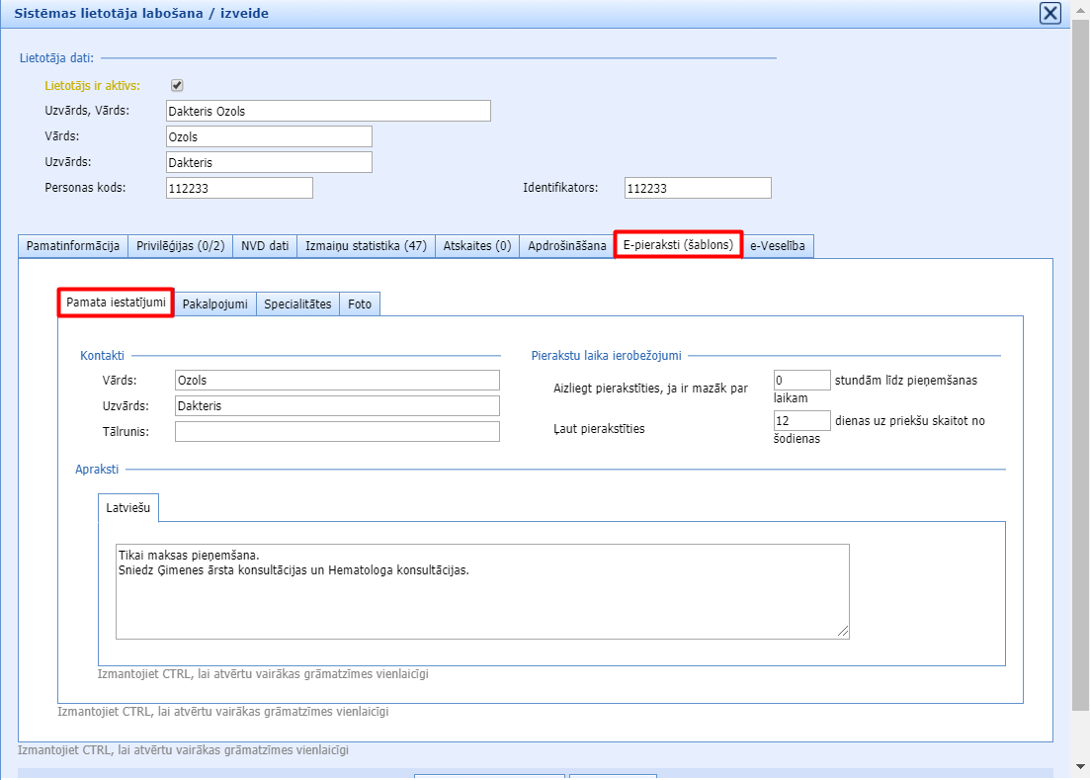Click the days-ahead booking field

[801, 421]
